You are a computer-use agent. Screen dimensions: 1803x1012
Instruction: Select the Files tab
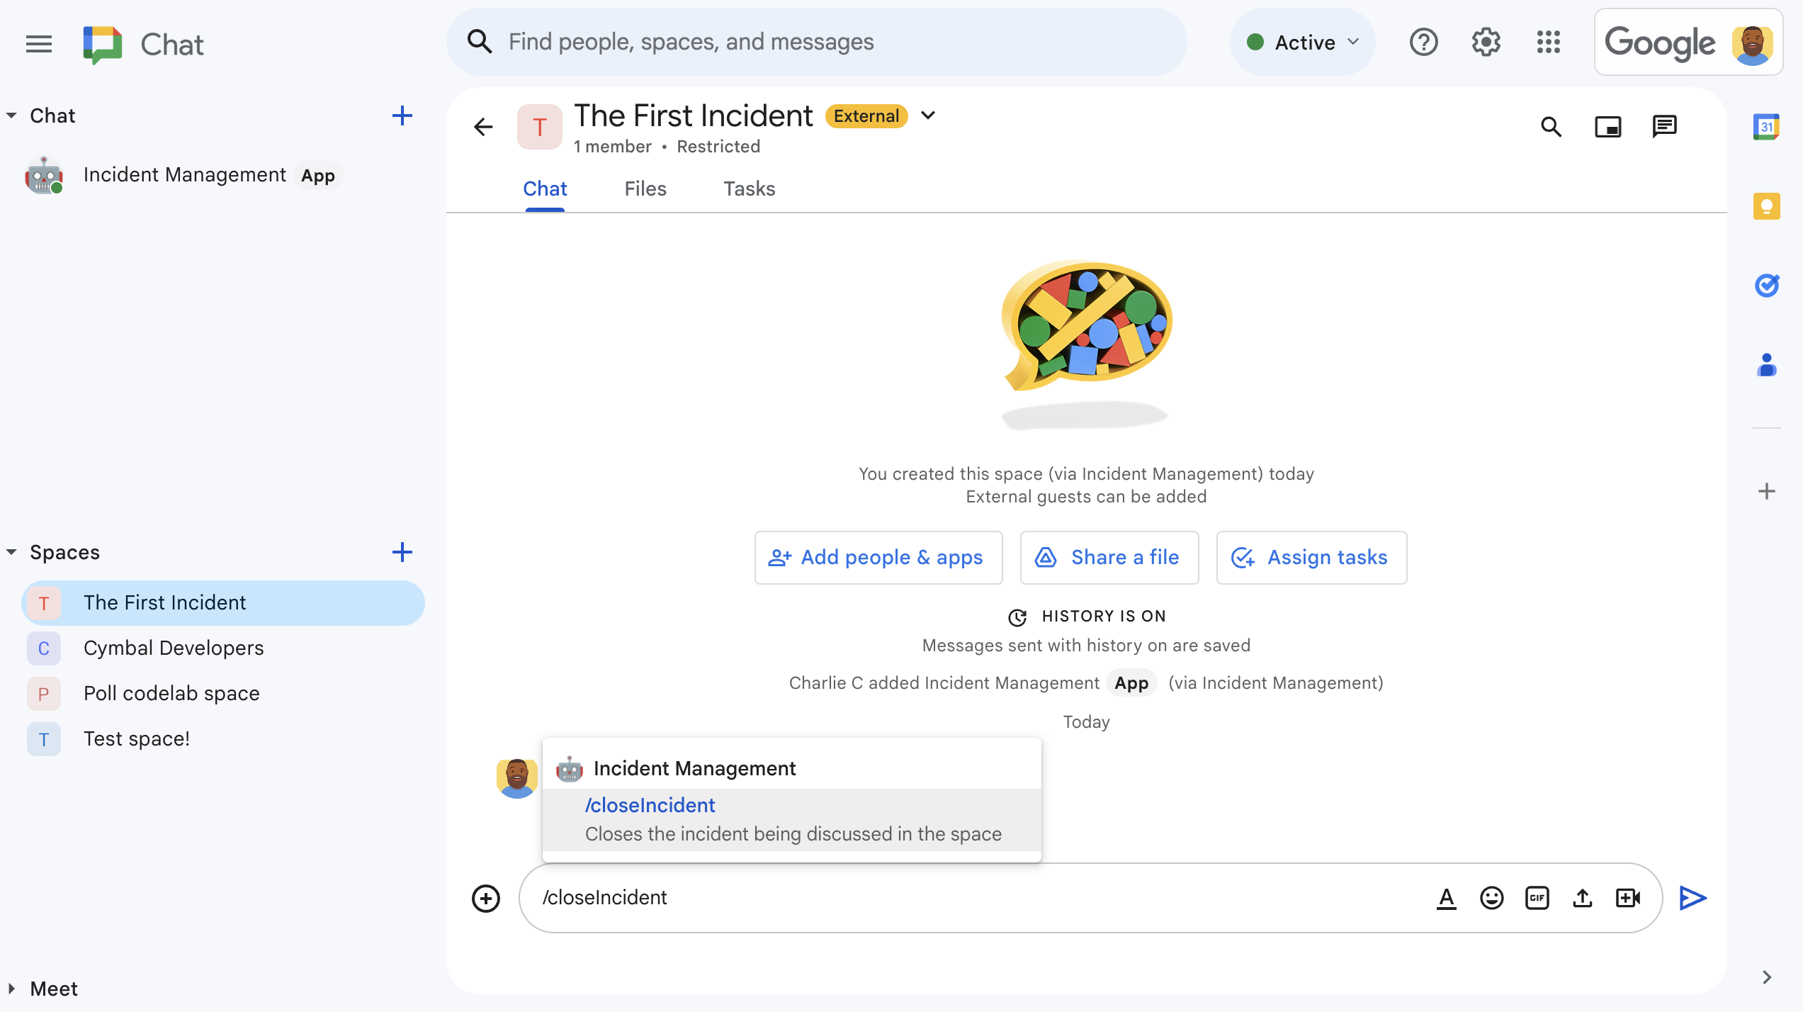coord(645,189)
